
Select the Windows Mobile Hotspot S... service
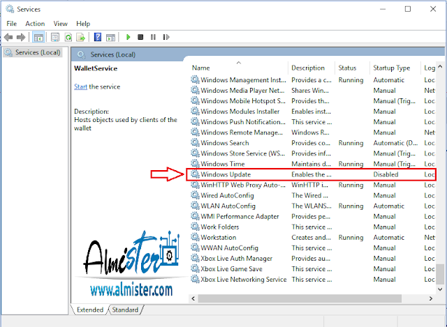243,101
